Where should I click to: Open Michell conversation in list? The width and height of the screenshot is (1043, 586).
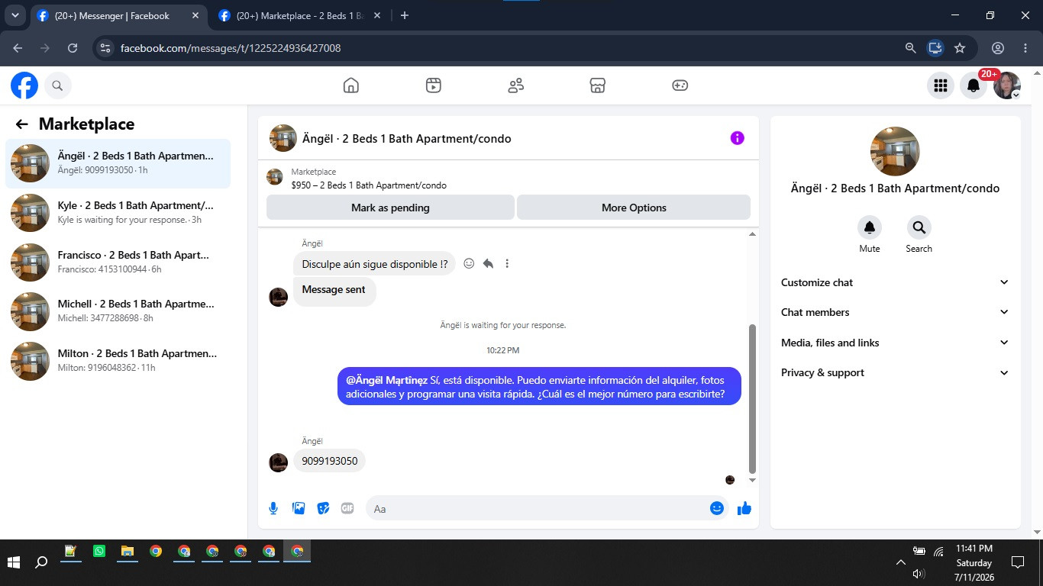click(118, 311)
